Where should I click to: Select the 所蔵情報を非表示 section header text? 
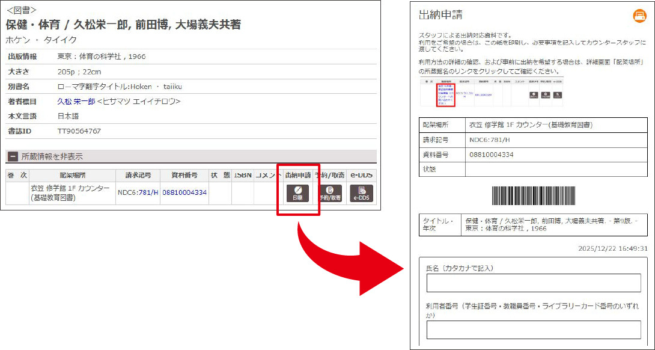tap(52, 156)
